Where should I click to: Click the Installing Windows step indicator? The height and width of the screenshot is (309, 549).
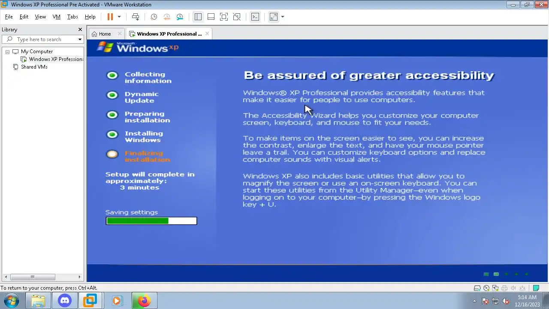click(x=112, y=135)
